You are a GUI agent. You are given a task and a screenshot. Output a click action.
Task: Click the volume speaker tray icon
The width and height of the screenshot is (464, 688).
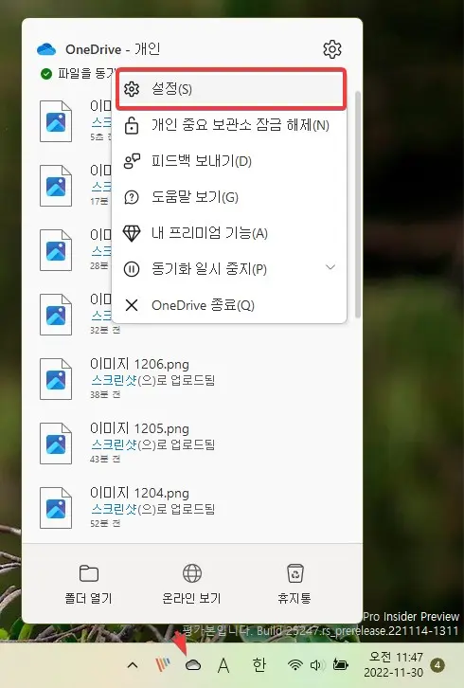316,665
